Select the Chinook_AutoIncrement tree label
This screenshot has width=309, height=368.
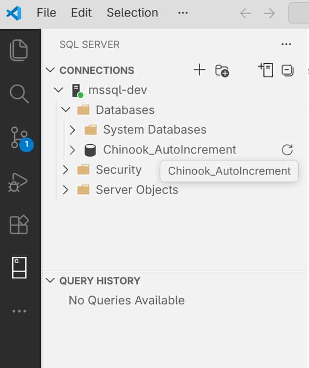tap(170, 150)
